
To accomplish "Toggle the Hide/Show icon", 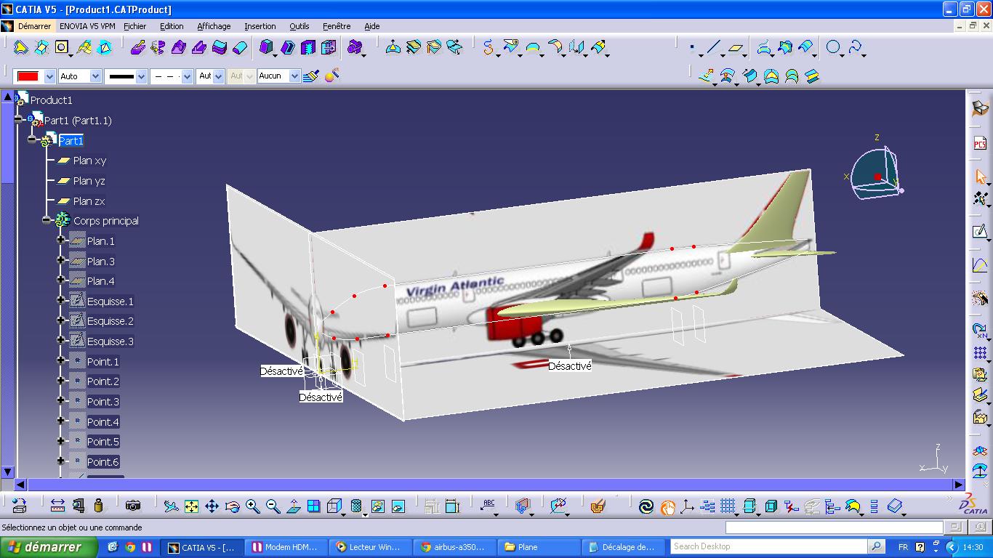I will click(x=377, y=506).
